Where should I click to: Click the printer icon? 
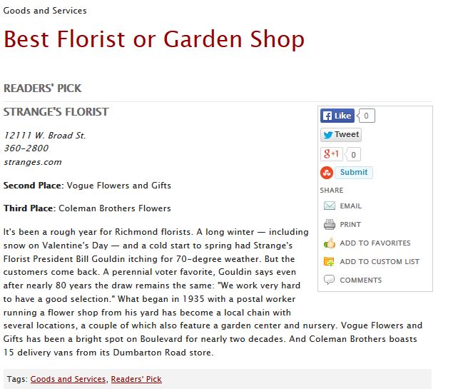(330, 225)
